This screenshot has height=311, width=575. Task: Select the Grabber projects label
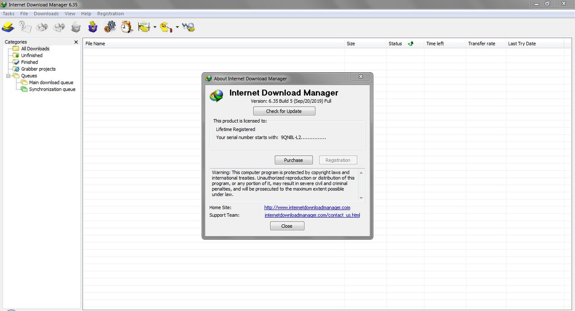pyautogui.click(x=38, y=69)
